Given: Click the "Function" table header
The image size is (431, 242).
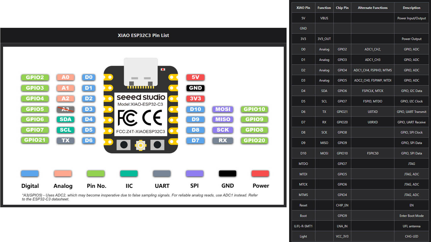Looking at the screenshot, I should 324,8.
